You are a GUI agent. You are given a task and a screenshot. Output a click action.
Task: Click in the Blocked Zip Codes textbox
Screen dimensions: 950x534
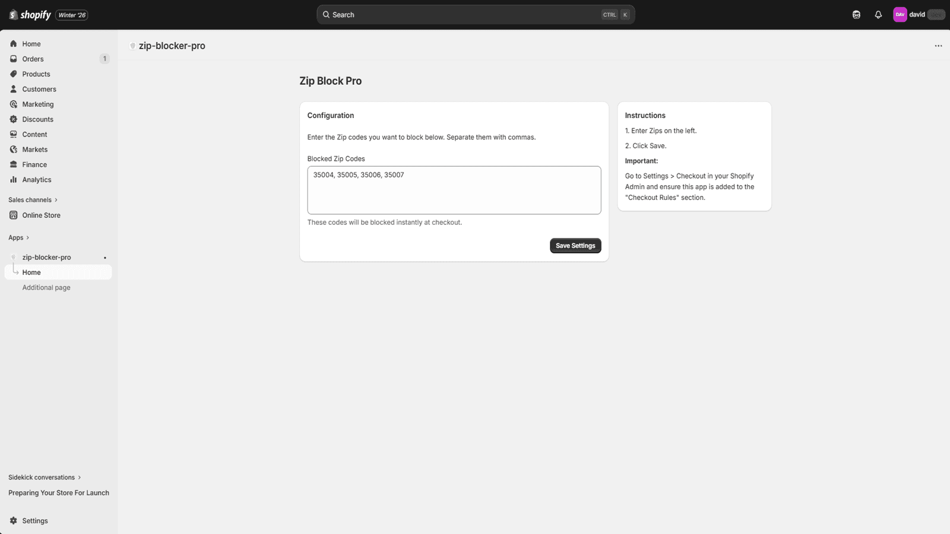tap(454, 190)
